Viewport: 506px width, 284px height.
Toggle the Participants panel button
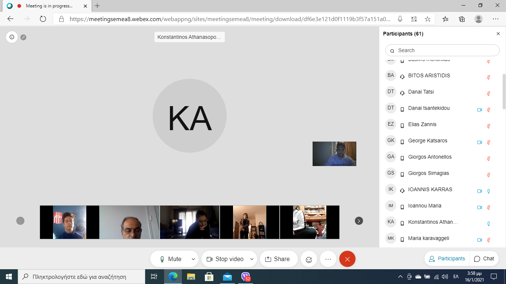point(447,258)
